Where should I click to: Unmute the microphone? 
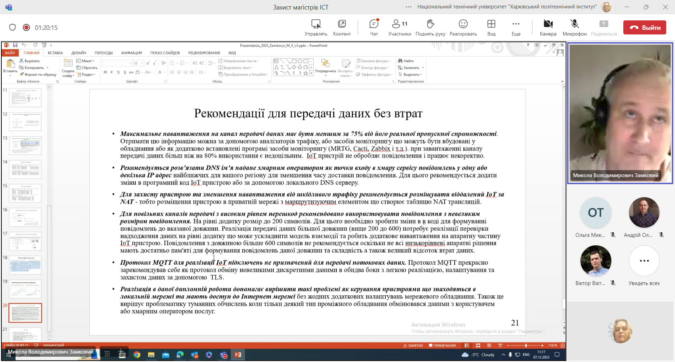[x=574, y=27]
